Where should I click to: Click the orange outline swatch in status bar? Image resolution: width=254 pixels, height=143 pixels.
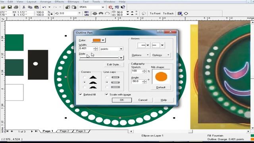click(252, 139)
